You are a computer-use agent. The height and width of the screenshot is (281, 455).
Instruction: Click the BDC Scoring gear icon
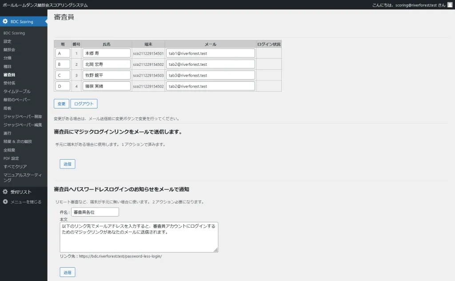[x=5, y=21]
